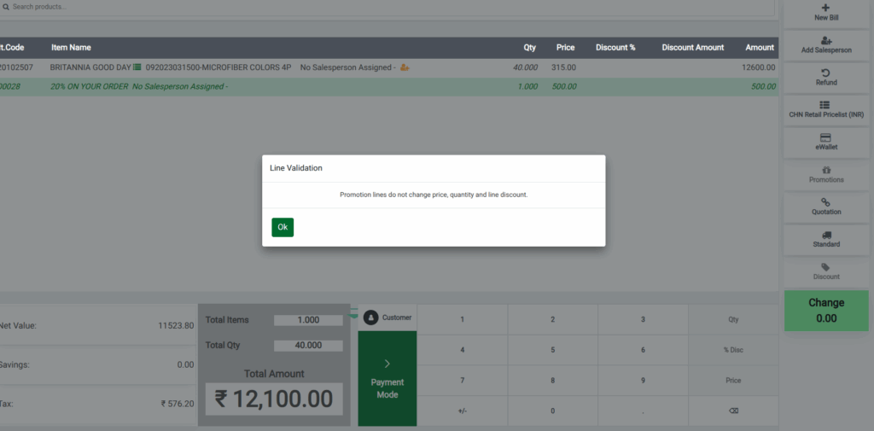Click the Customer avatar icon
The height and width of the screenshot is (431, 874).
coord(370,317)
